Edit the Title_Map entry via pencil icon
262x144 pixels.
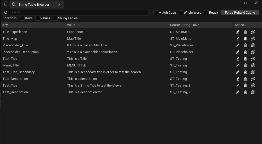[238, 39]
